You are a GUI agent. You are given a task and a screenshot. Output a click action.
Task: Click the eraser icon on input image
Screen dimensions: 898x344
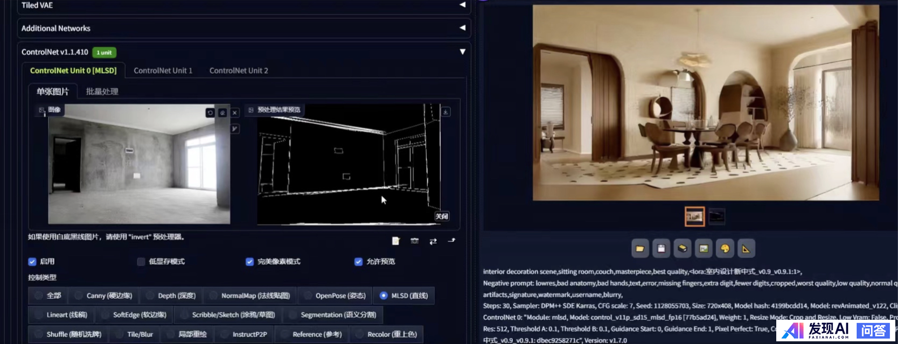pyautogui.click(x=222, y=113)
